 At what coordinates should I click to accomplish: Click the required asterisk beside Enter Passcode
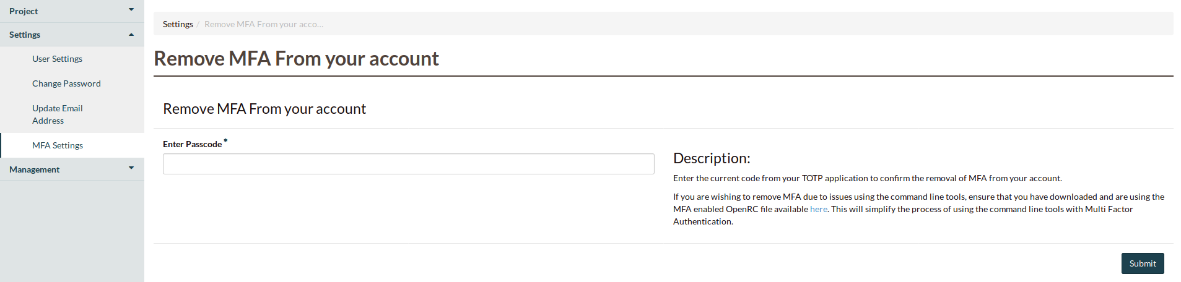tap(225, 141)
